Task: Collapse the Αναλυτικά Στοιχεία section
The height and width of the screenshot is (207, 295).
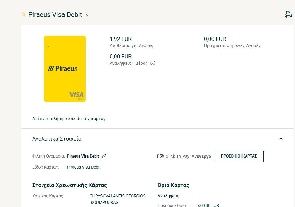Action: (x=281, y=139)
